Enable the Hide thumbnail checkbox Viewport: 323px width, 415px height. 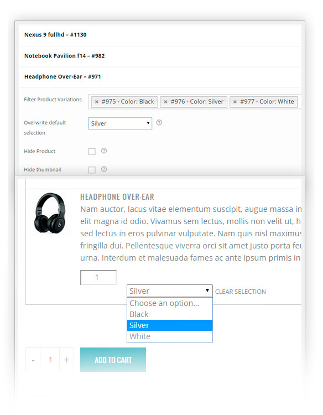tap(92, 170)
